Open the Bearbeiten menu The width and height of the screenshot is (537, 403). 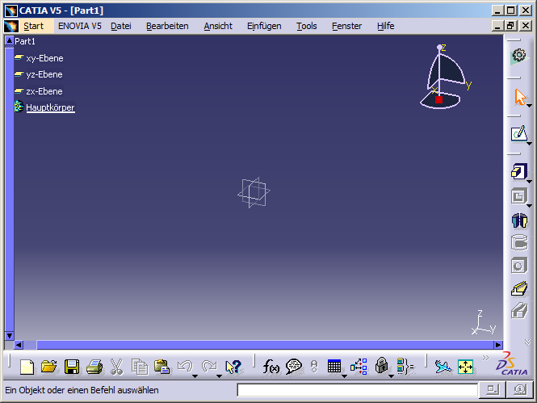[x=167, y=26]
